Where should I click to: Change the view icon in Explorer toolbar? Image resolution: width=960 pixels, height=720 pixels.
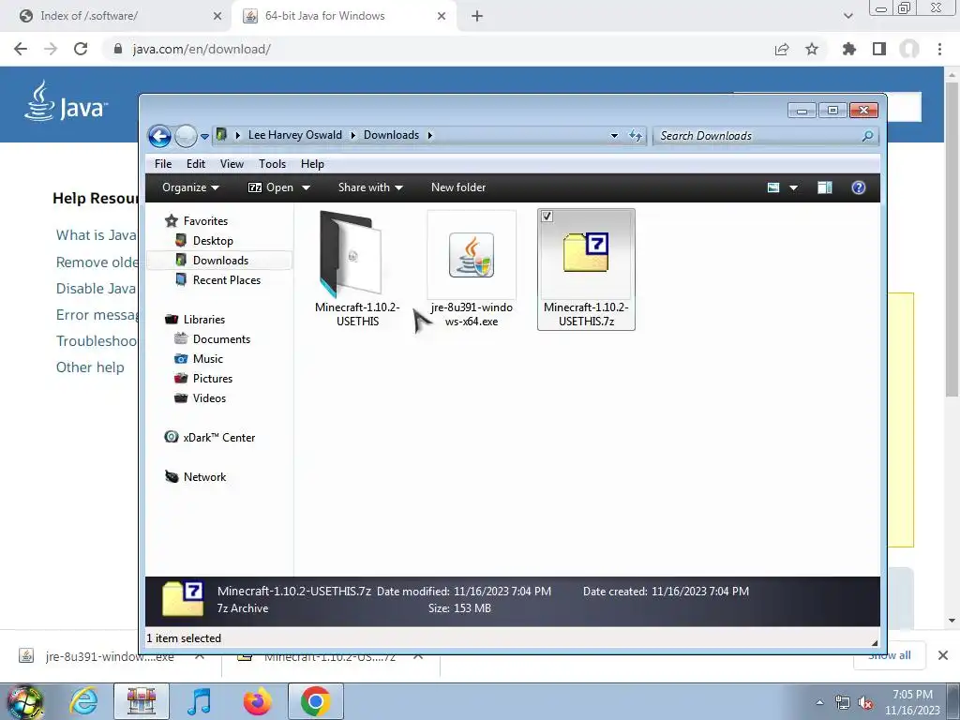pyautogui.click(x=773, y=187)
